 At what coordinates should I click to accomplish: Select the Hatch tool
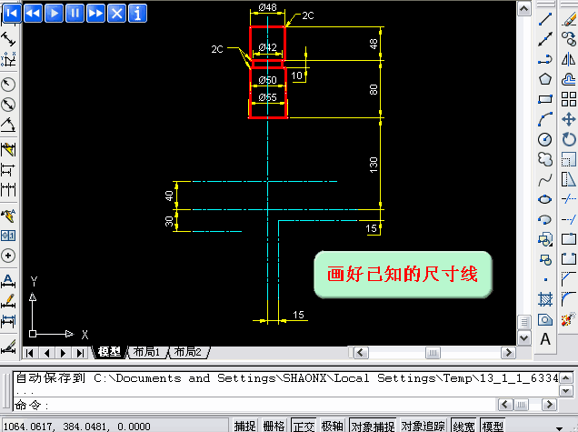tap(545, 299)
